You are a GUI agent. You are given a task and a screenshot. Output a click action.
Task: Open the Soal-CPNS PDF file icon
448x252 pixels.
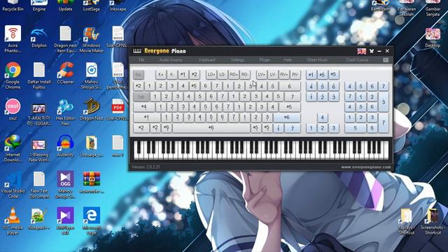point(118,109)
